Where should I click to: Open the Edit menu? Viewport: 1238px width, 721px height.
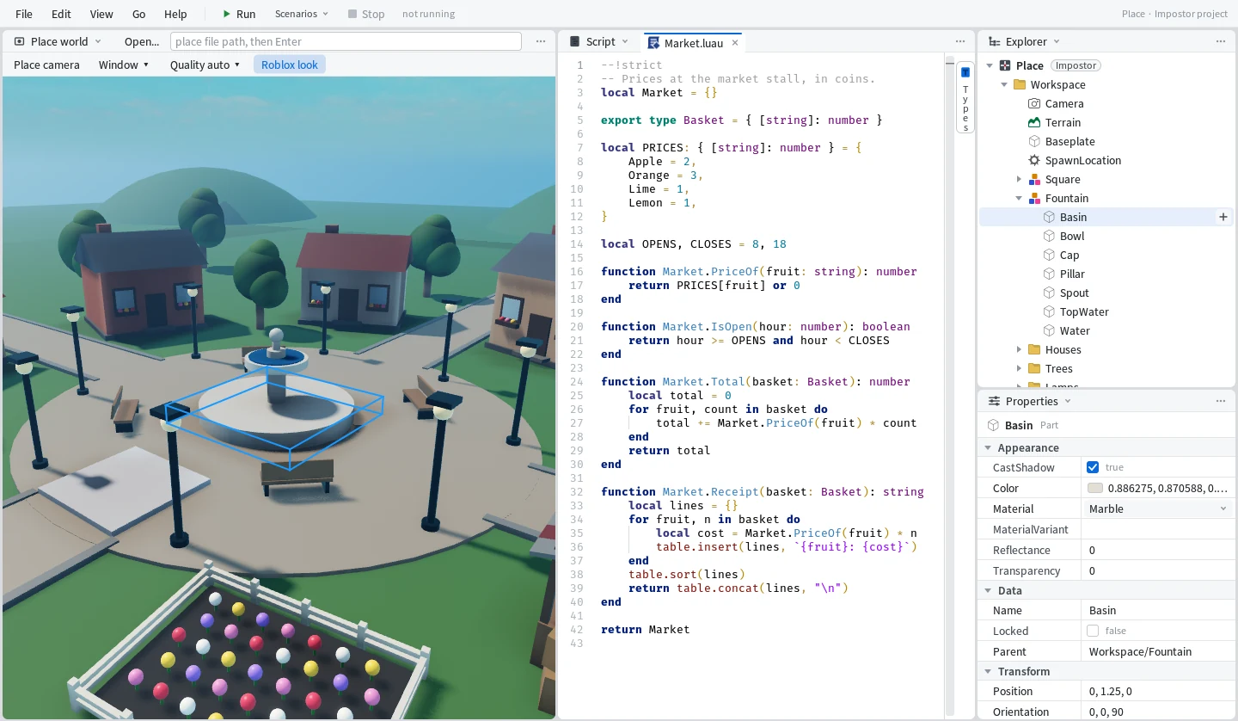click(x=61, y=14)
